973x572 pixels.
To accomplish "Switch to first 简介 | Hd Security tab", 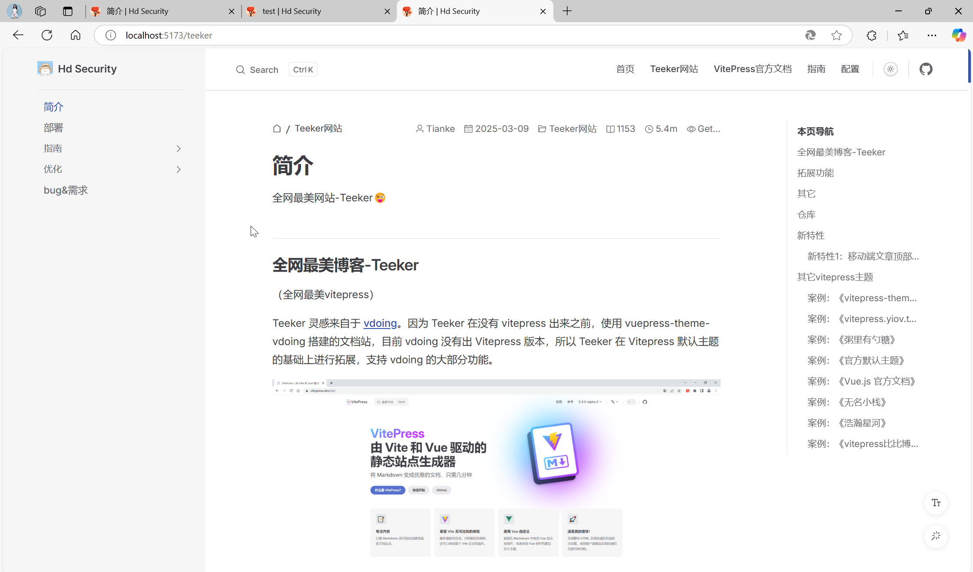I will [163, 11].
